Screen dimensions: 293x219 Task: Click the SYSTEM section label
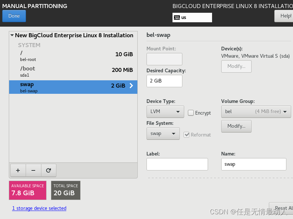point(29,45)
